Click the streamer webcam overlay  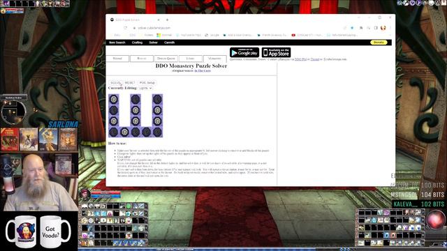tap(39, 183)
